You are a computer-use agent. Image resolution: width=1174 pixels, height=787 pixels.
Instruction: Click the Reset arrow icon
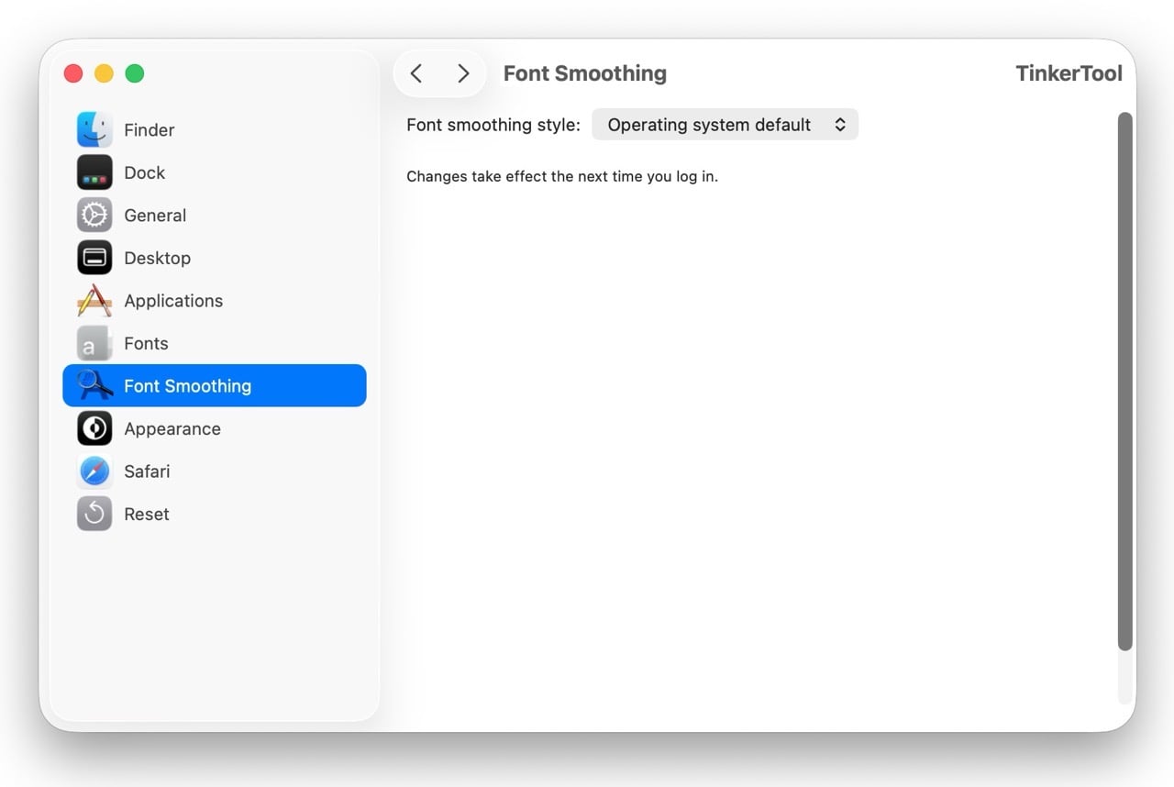[x=94, y=514]
